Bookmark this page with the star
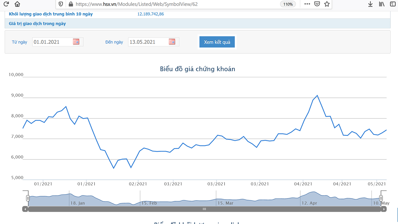398x224 pixels. 327,4
